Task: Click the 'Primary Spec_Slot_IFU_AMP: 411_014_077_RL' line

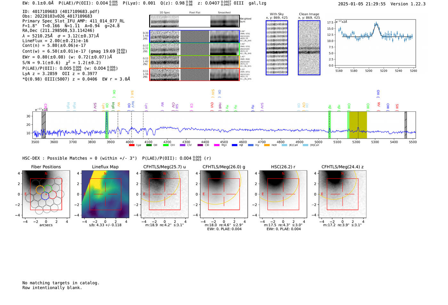Action: pyautogui.click(x=74, y=21)
